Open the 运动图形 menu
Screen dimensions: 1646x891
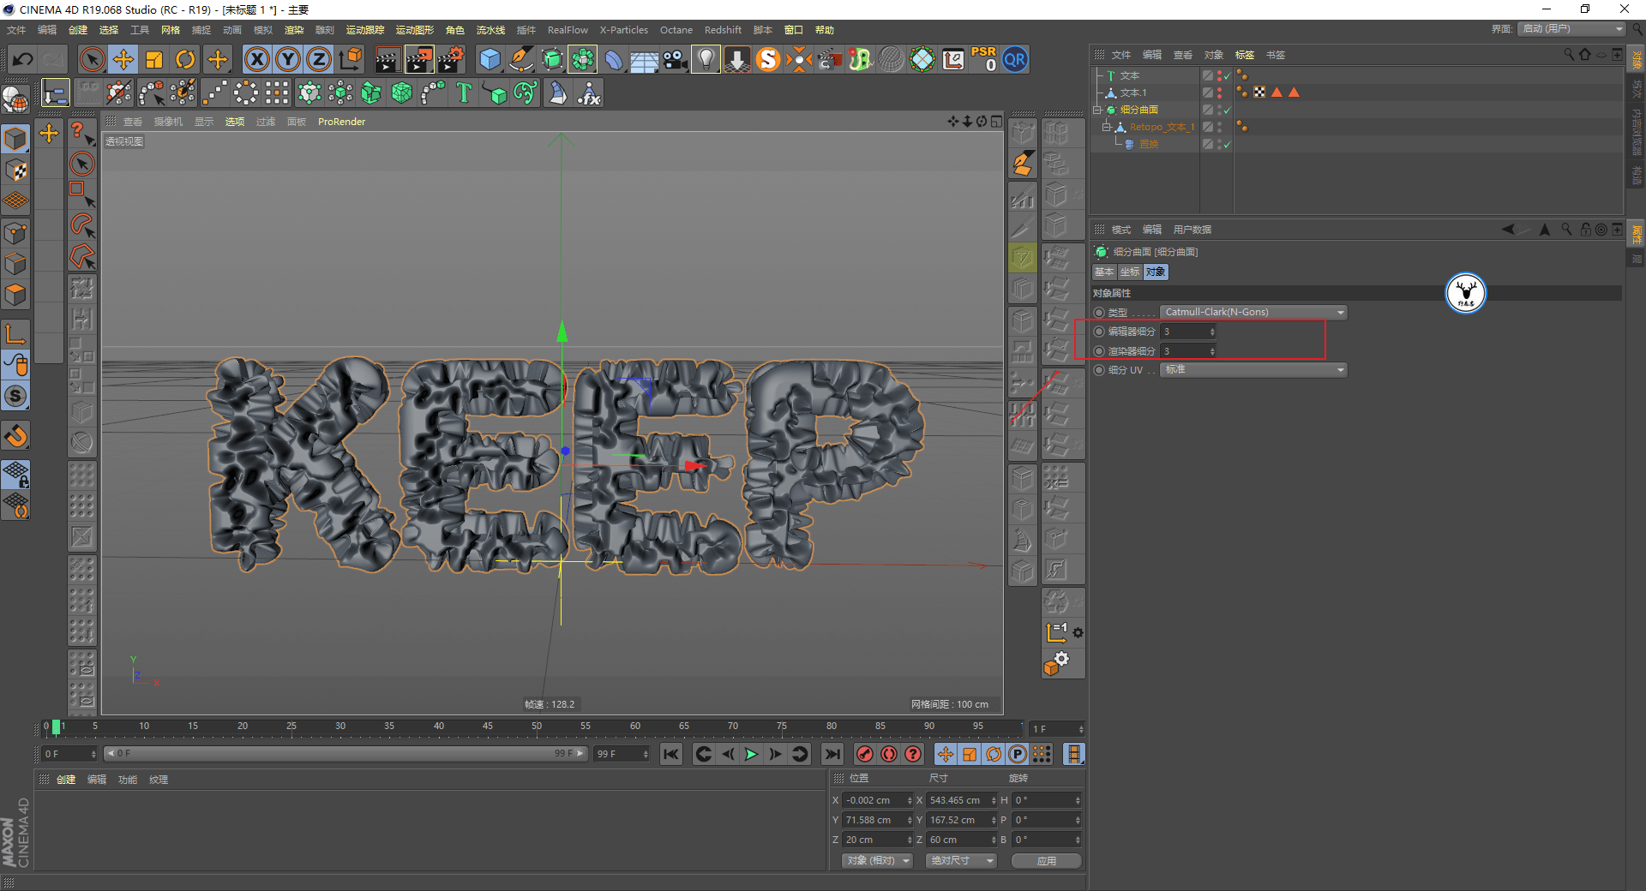pos(414,30)
